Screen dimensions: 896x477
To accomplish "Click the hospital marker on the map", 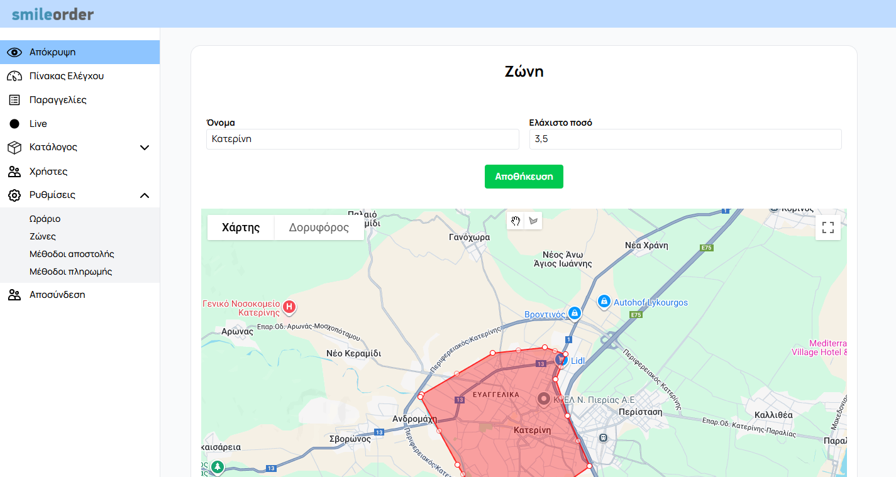I will [289, 307].
